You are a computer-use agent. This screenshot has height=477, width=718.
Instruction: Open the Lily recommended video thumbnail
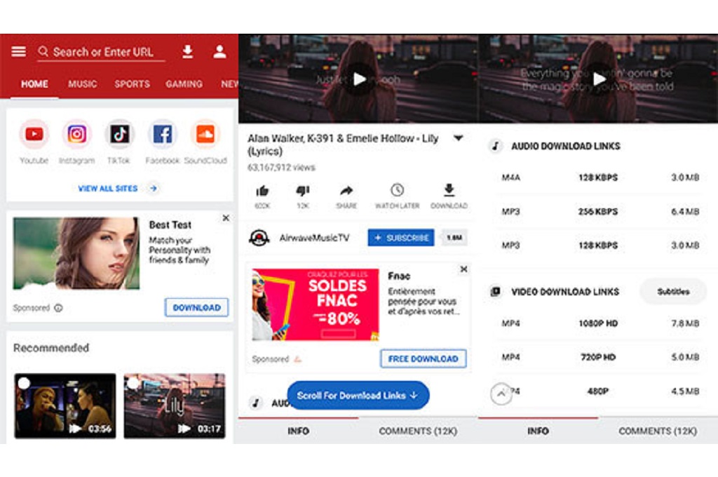pos(173,405)
